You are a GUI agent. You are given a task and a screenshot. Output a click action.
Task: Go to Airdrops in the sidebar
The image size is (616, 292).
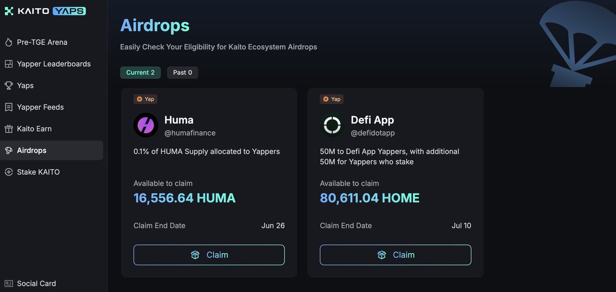click(51, 150)
